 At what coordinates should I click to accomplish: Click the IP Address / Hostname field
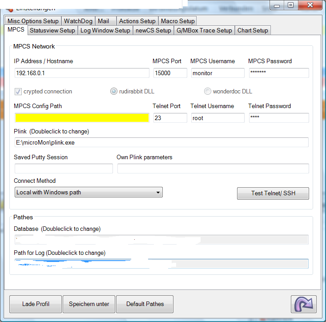[82, 73]
